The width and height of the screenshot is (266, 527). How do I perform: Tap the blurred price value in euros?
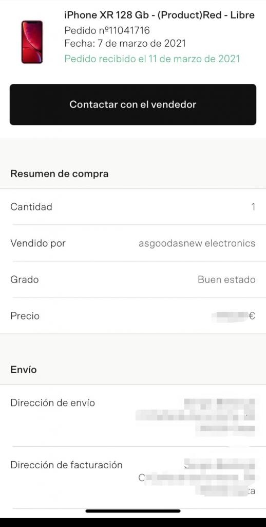(x=234, y=317)
